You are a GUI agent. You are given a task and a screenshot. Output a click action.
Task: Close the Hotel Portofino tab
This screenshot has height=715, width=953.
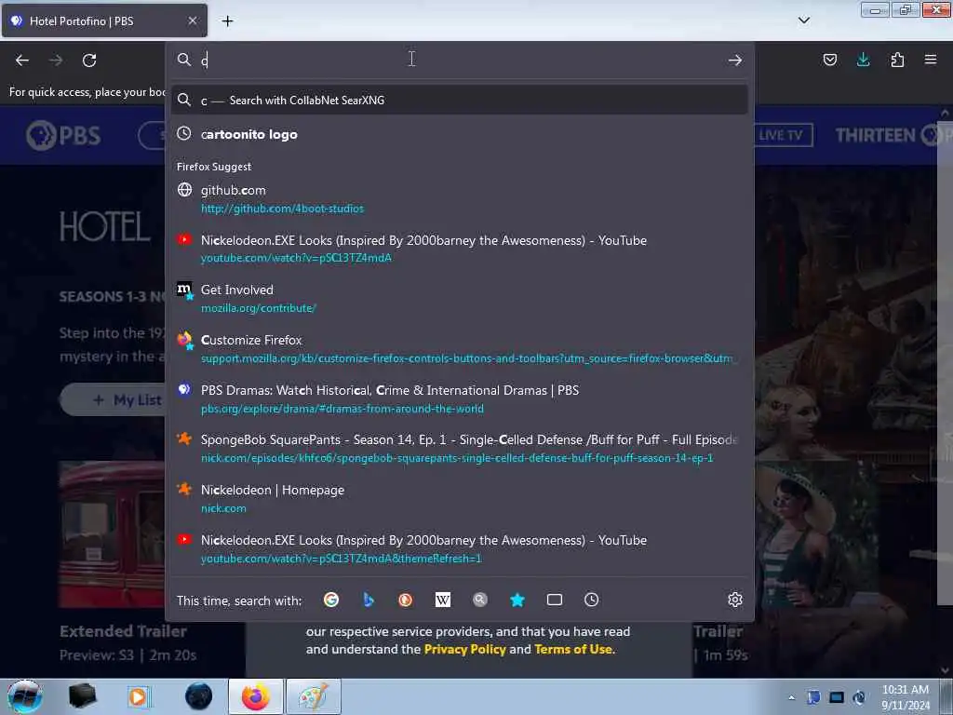click(192, 20)
